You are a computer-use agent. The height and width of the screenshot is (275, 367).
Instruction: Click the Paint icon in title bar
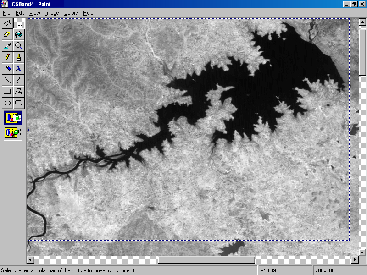5,4
